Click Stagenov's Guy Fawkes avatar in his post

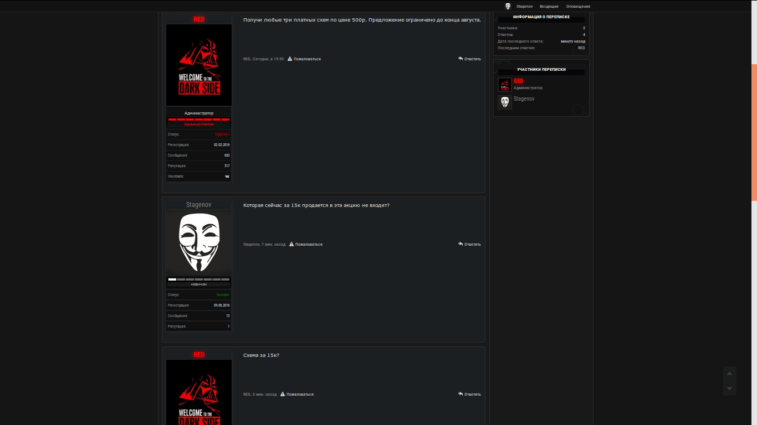pos(199,242)
